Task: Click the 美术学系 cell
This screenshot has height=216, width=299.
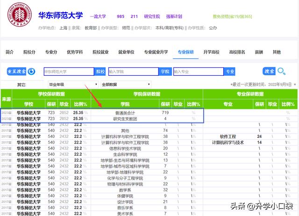Action: pyautogui.click(x=125, y=214)
